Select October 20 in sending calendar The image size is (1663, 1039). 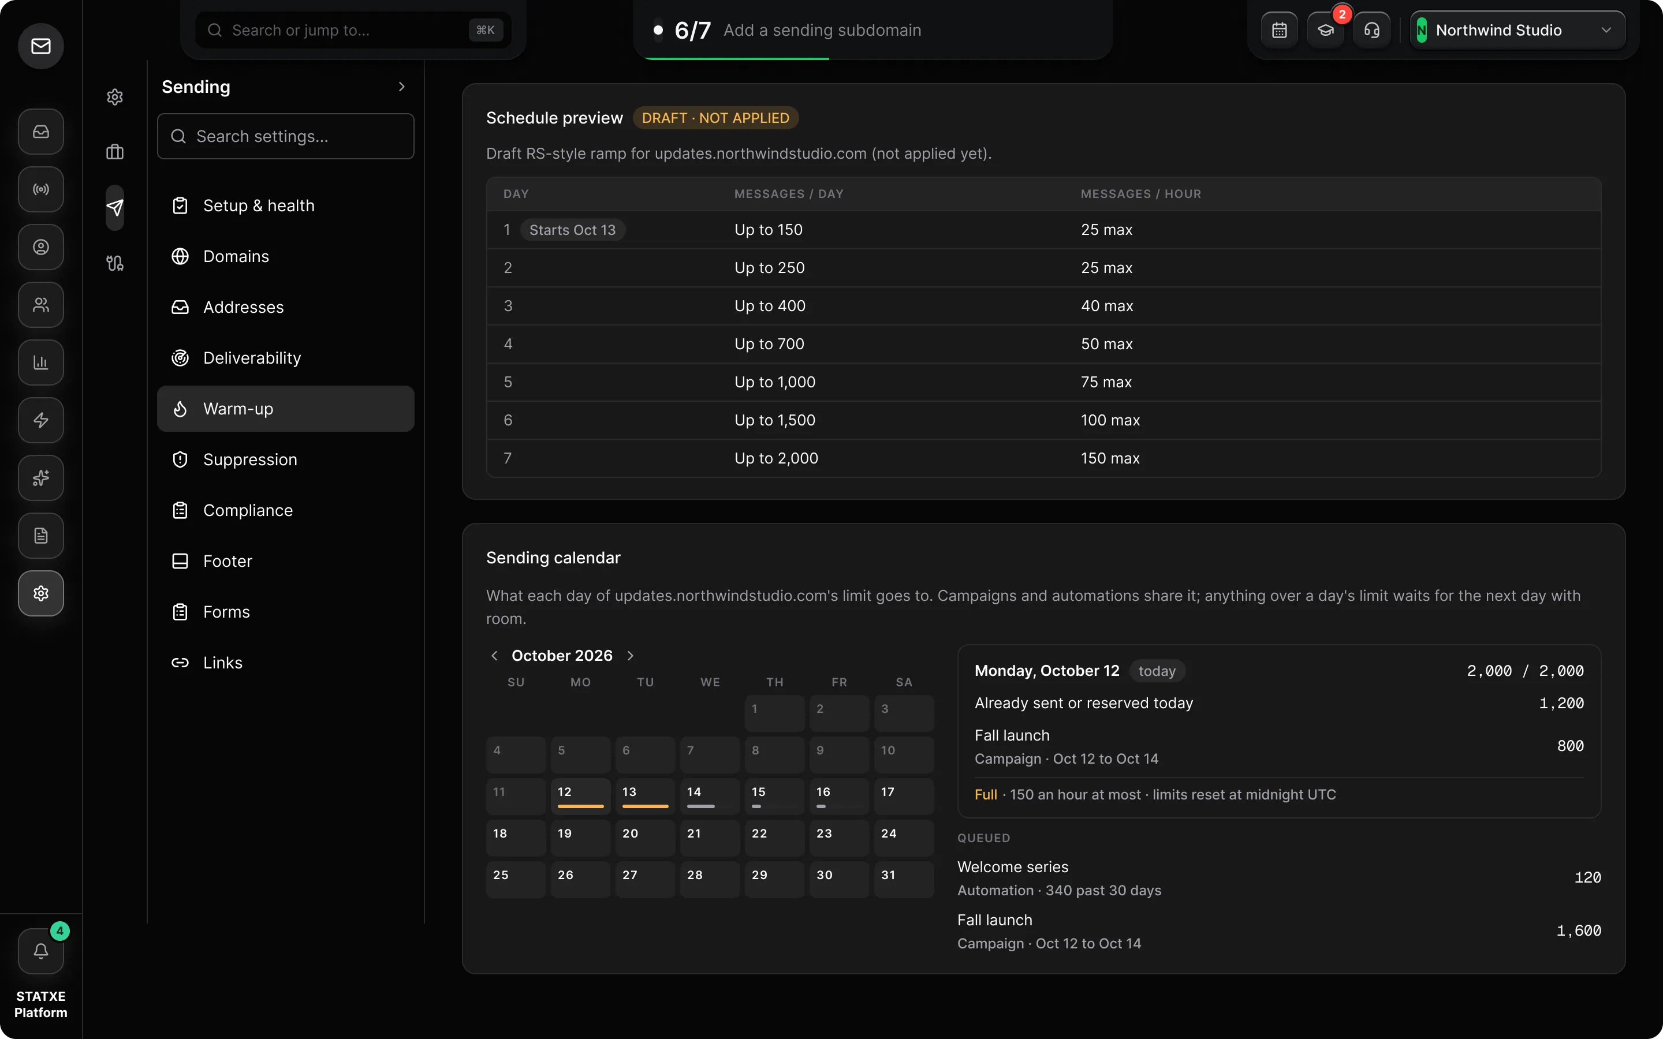tap(645, 838)
